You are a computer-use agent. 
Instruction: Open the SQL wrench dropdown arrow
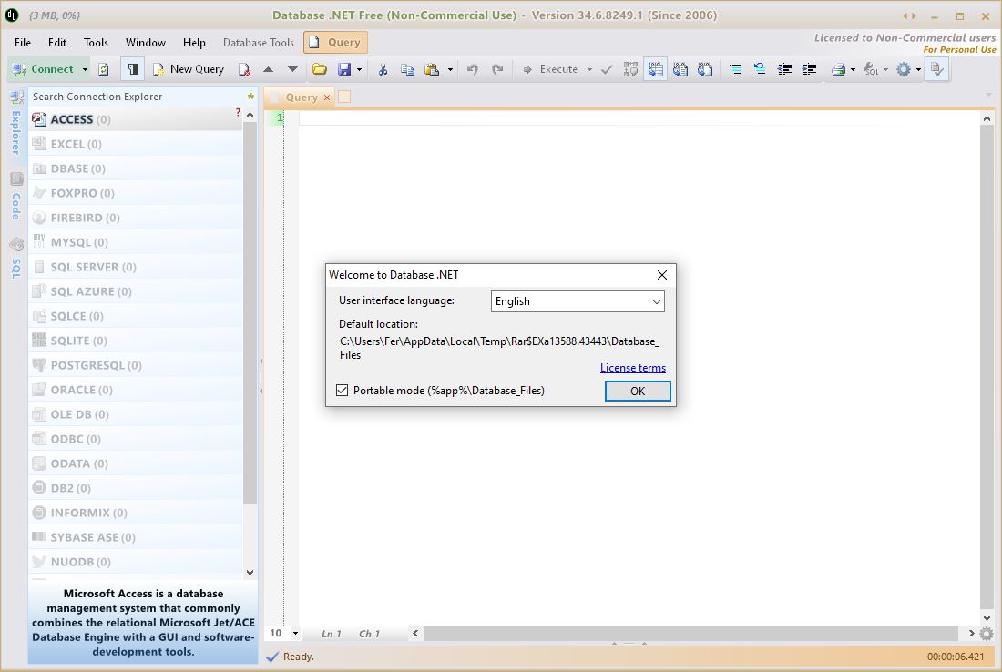coord(885,69)
